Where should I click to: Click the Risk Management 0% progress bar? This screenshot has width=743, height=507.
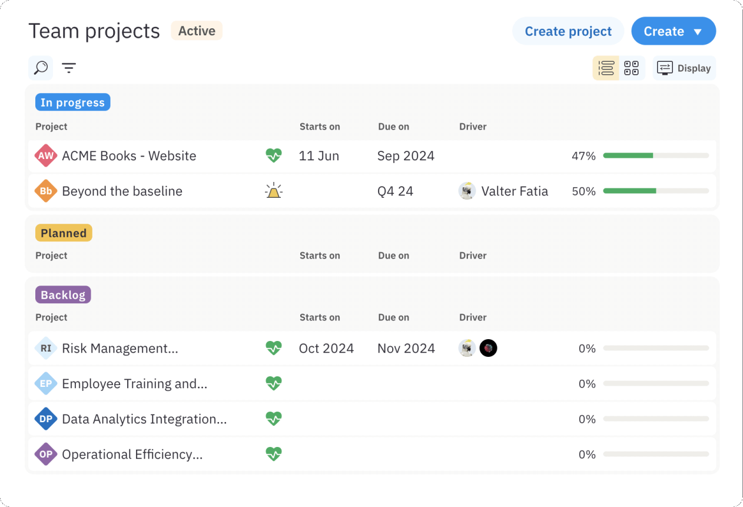(656, 349)
